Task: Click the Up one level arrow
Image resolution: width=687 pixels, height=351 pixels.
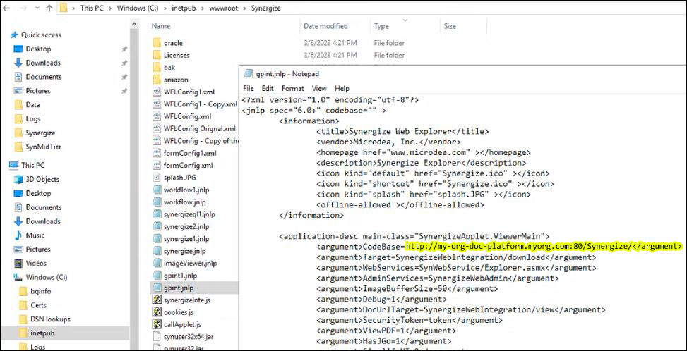Action: (49, 8)
